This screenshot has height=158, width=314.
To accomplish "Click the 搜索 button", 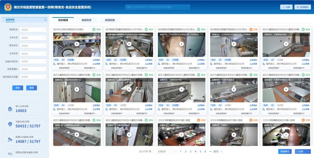I will tap(18, 88).
